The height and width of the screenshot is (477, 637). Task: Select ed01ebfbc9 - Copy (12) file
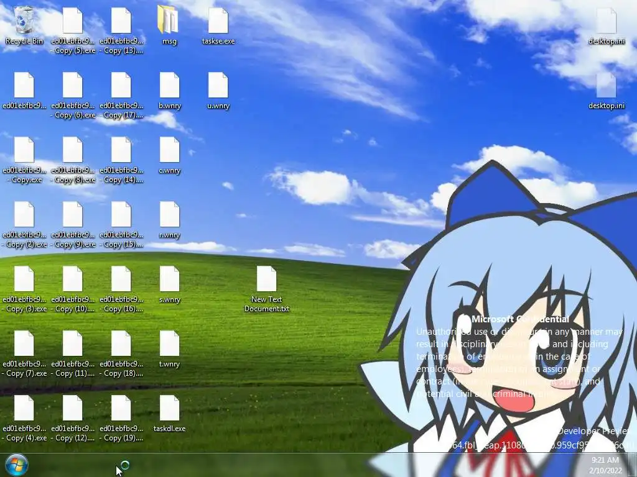tap(73, 418)
